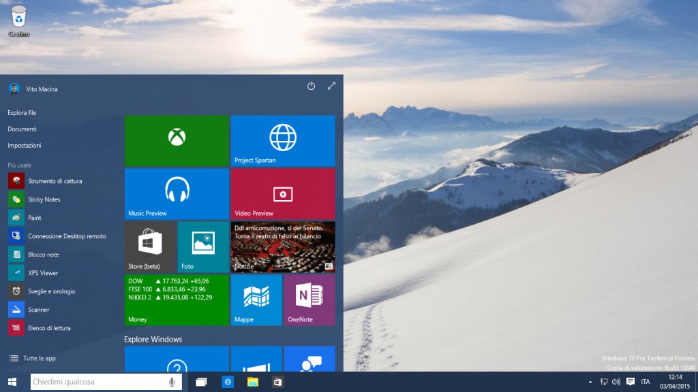Open the Store (beta) tile
Screen dimensions: 698x392
[150, 246]
